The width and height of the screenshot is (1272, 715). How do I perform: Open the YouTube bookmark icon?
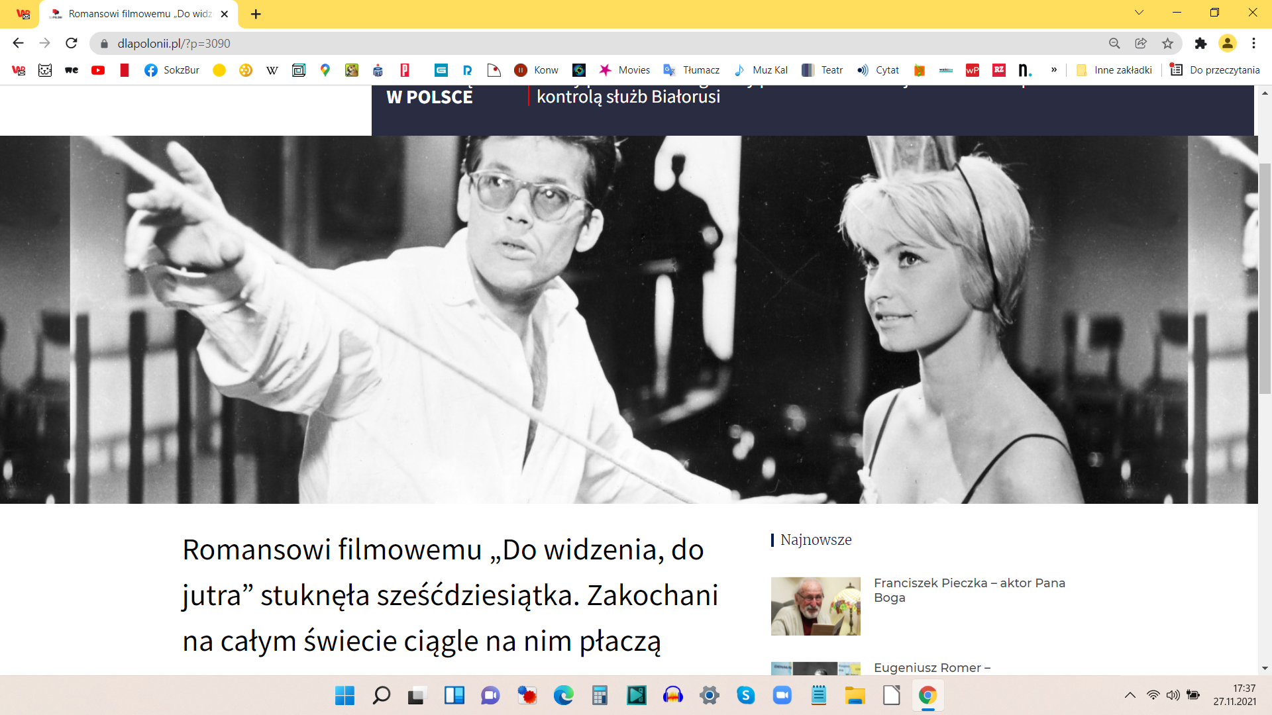pyautogui.click(x=98, y=70)
